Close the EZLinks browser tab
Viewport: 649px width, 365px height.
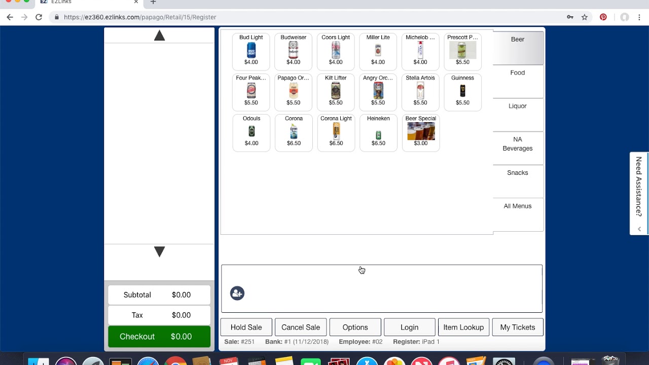136,2
